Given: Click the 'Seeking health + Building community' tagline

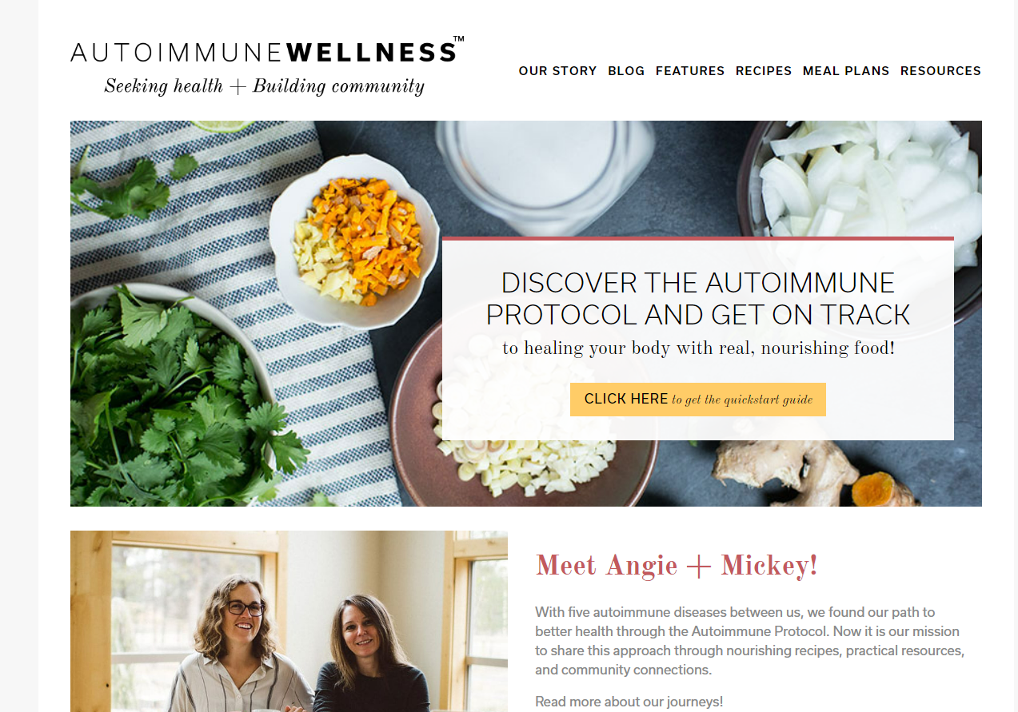Looking at the screenshot, I should click(265, 86).
